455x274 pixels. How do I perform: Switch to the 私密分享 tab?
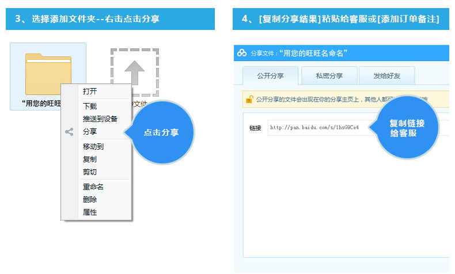[329, 75]
